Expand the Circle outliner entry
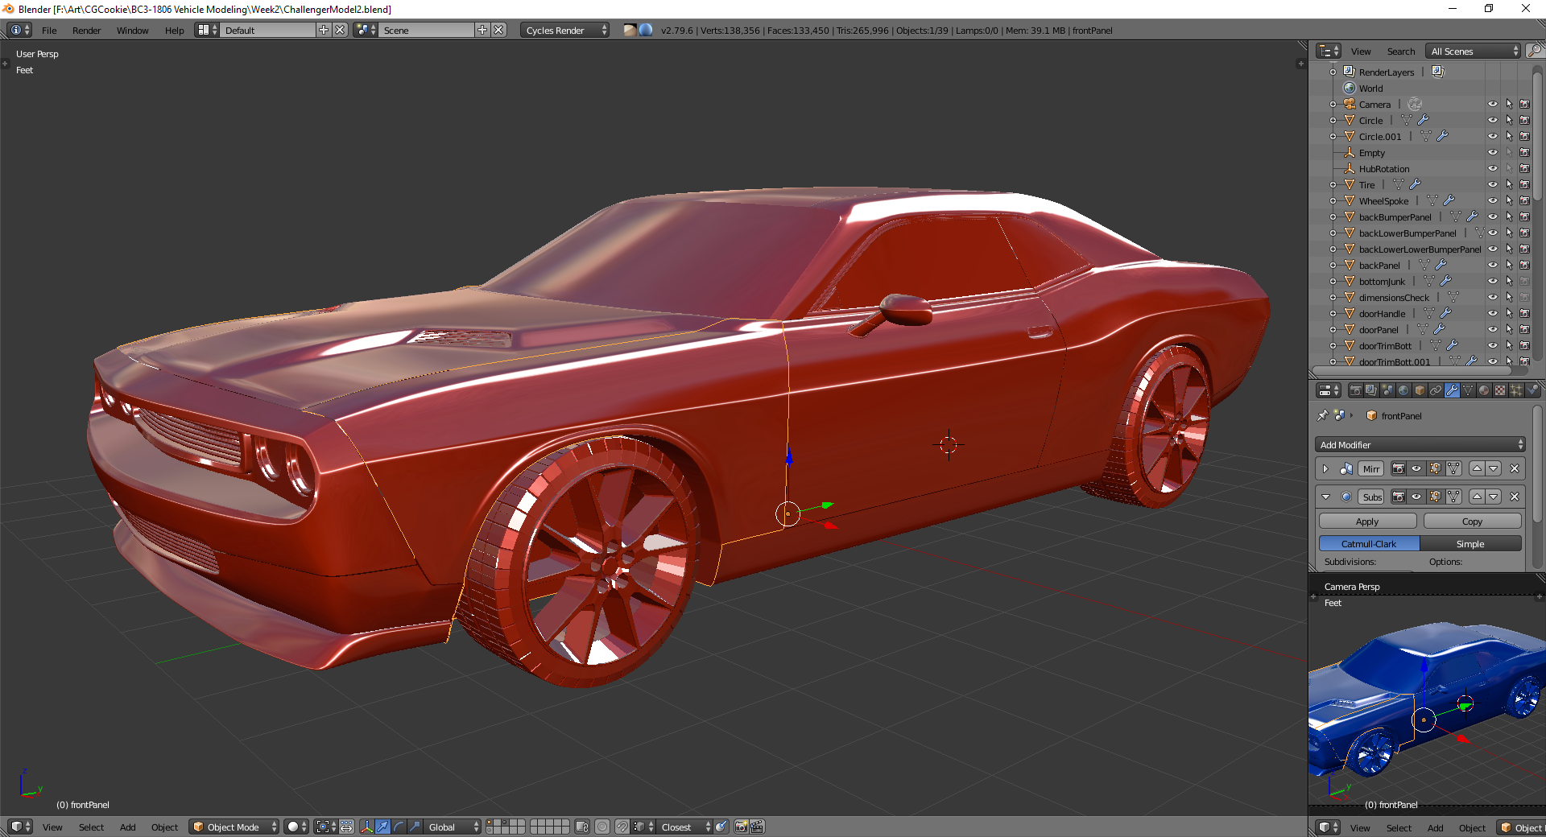 (x=1333, y=120)
